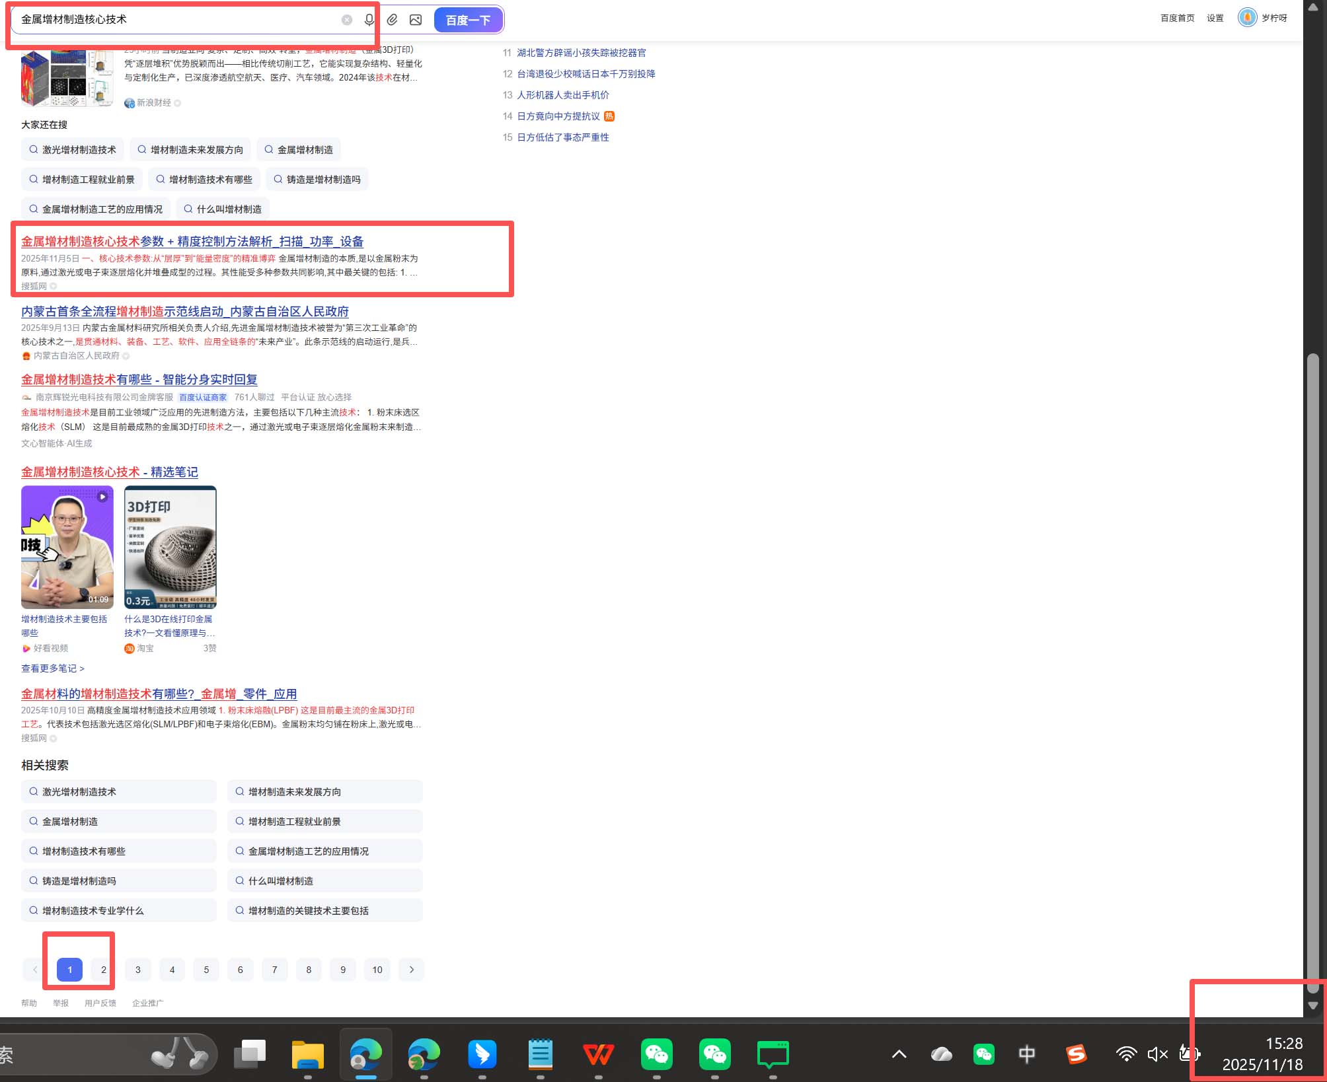Click the file attachment paperclip icon
Image resolution: width=1327 pixels, height=1082 pixels.
point(393,20)
